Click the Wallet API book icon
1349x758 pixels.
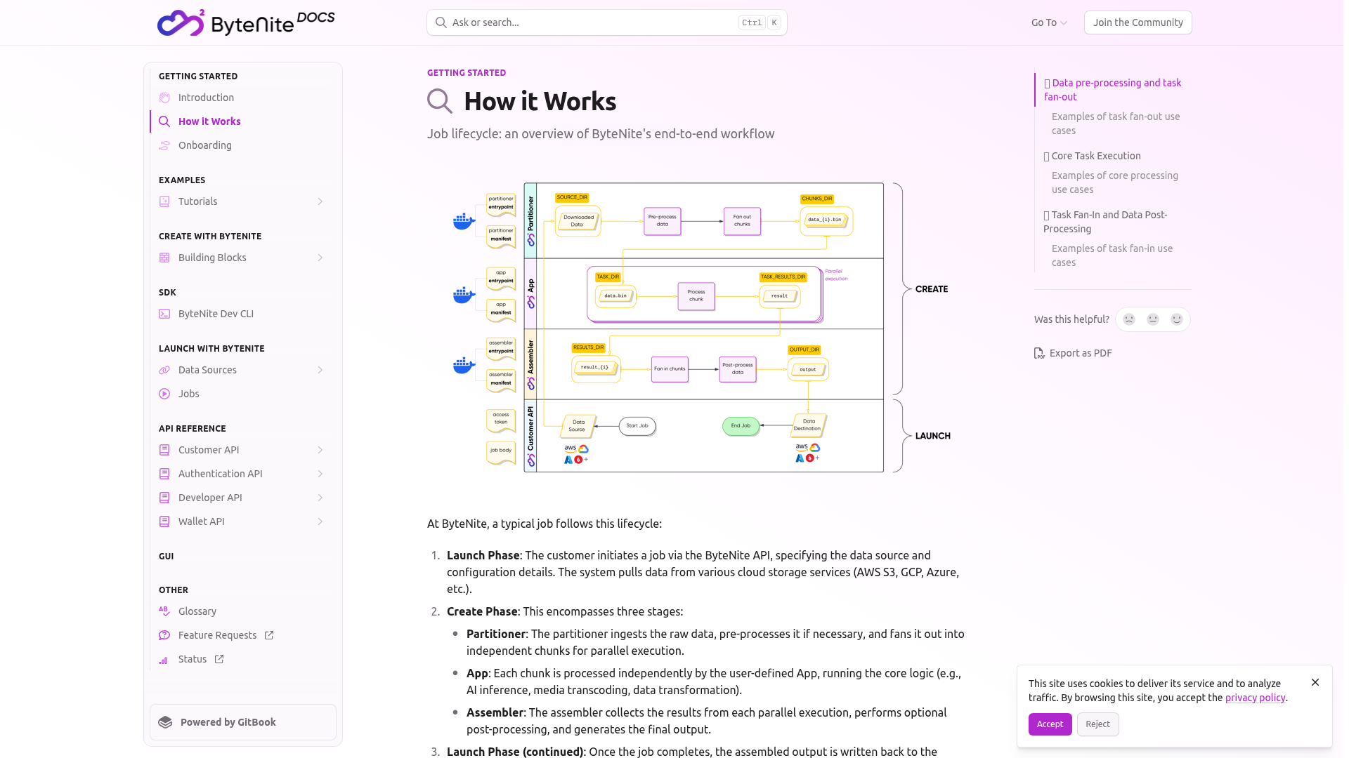point(164,521)
